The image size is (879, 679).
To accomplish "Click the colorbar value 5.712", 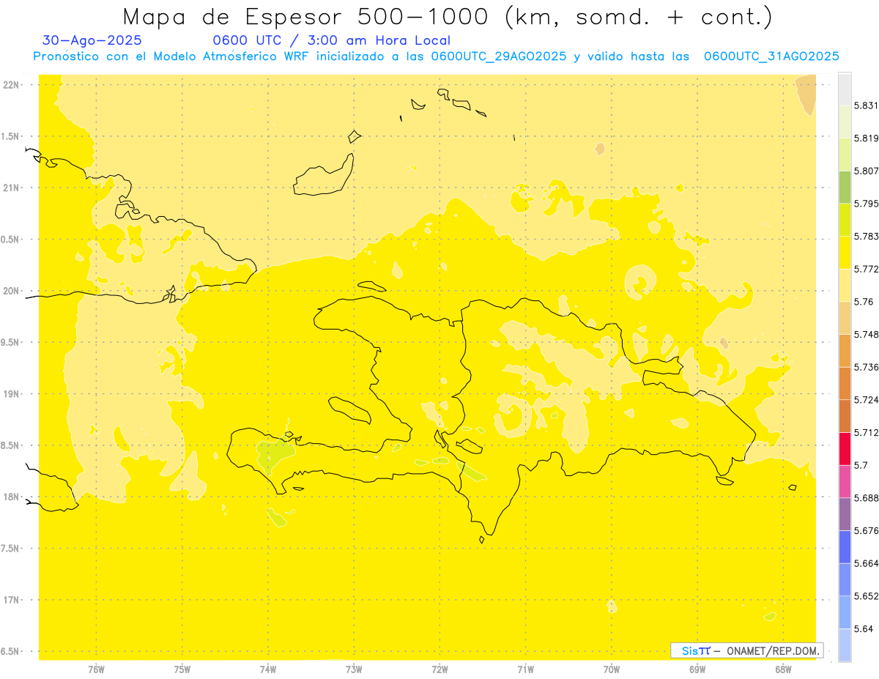I will coord(867,432).
